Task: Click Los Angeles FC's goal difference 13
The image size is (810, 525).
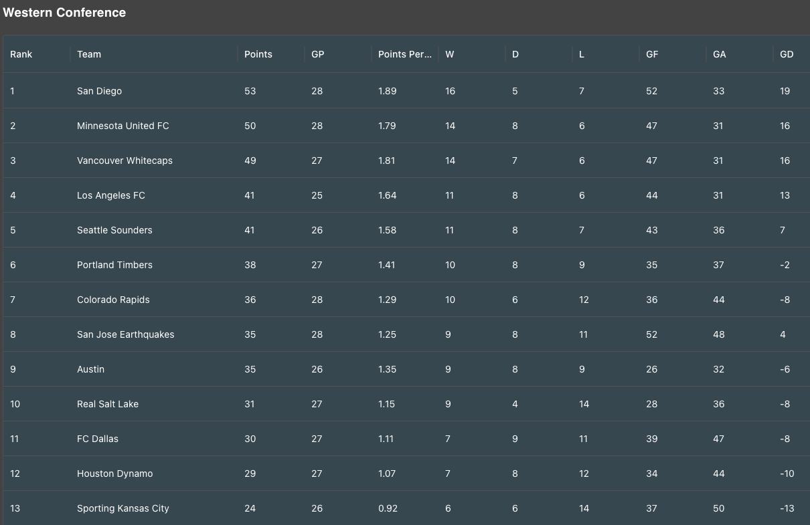Action: pyautogui.click(x=785, y=195)
